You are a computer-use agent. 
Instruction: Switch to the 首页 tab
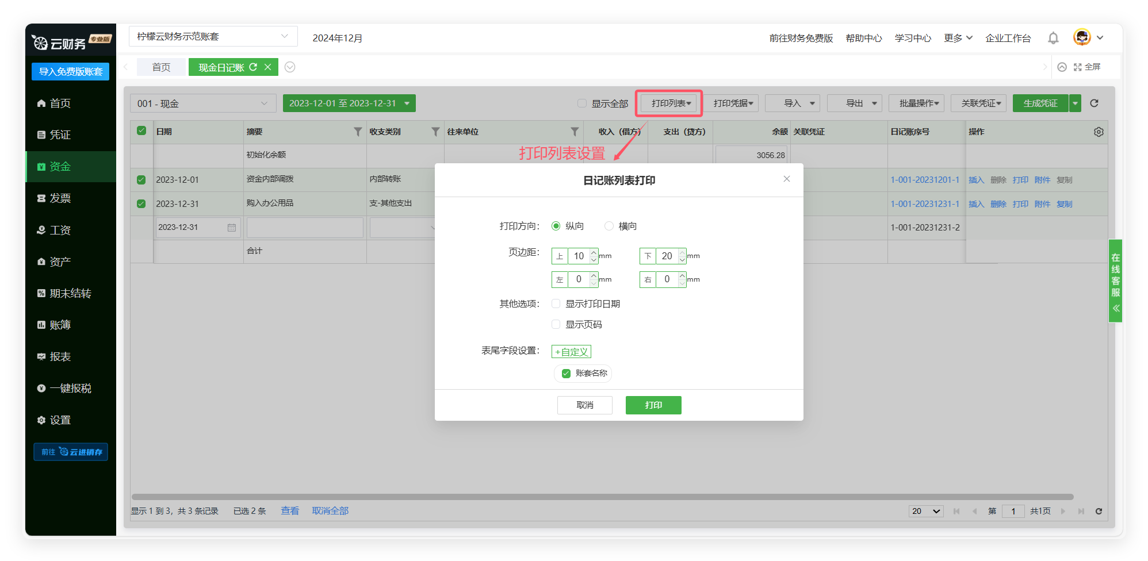click(161, 67)
